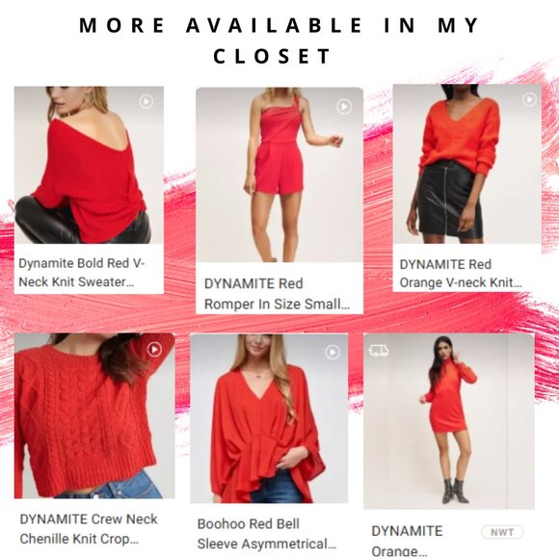The image size is (559, 559).
Task: Select the orange mini dress photo
Action: point(449,421)
